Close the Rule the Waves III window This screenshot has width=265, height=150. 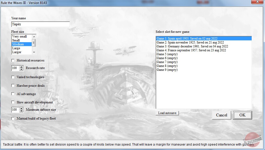coord(257,2)
